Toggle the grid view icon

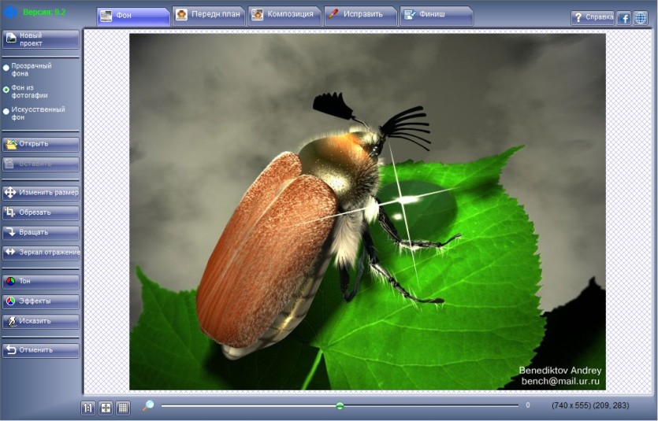pyautogui.click(x=124, y=408)
